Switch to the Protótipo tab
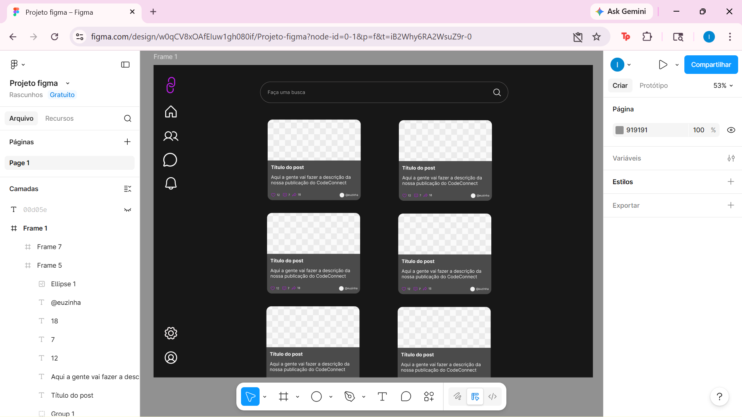 [x=653, y=85]
